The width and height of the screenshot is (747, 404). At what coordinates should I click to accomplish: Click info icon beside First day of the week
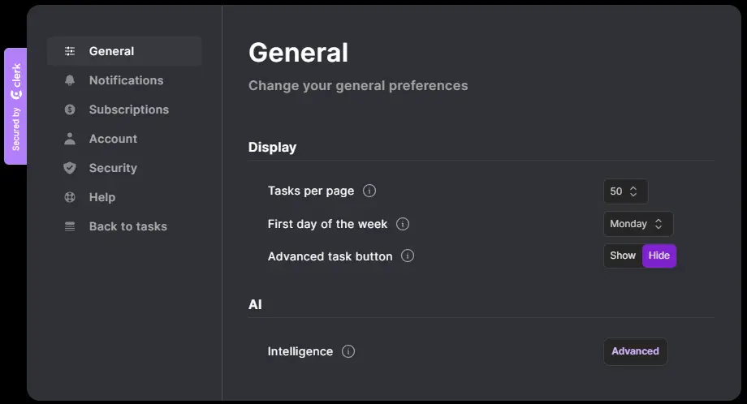(403, 223)
